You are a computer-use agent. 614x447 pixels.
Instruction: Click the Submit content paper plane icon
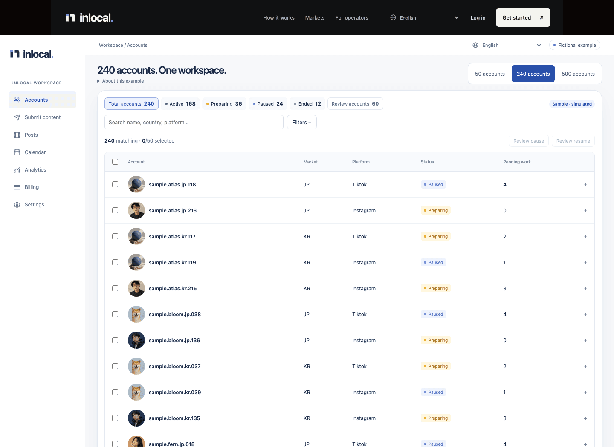coord(17,117)
